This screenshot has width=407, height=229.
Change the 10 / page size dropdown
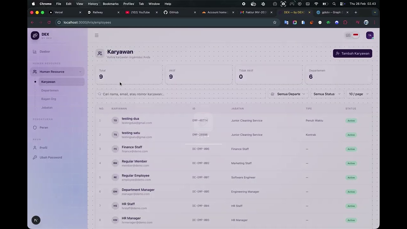click(x=359, y=94)
